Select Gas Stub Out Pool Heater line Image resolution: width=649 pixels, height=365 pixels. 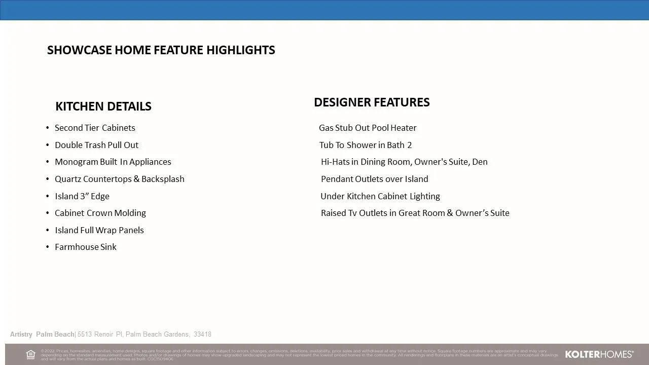[x=368, y=128]
